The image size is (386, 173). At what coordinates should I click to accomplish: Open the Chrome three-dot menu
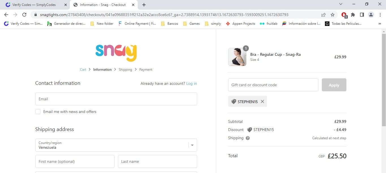pos(380,15)
